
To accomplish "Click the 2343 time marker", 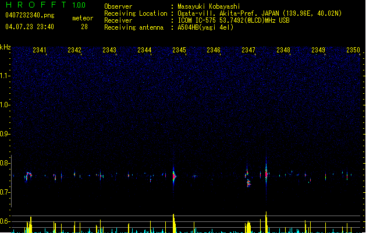I will coord(109,50).
